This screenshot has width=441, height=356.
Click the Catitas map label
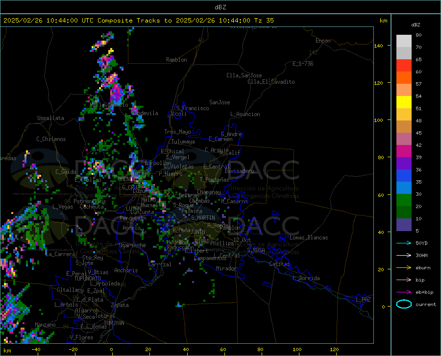click(x=280, y=264)
